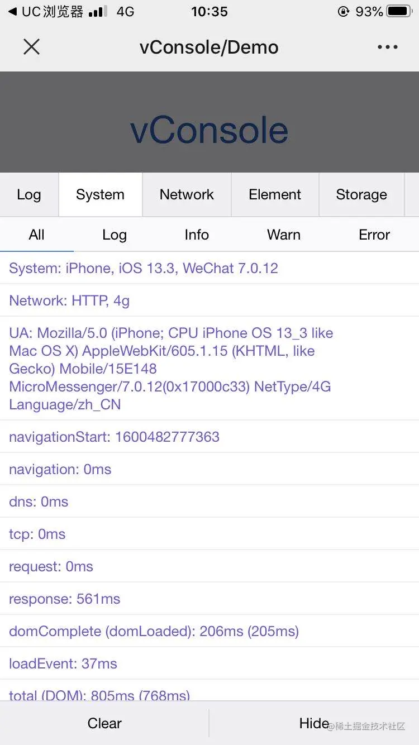Viewport: 419px width, 745px height.
Task: Open the three-dot more options menu
Action: click(x=387, y=47)
